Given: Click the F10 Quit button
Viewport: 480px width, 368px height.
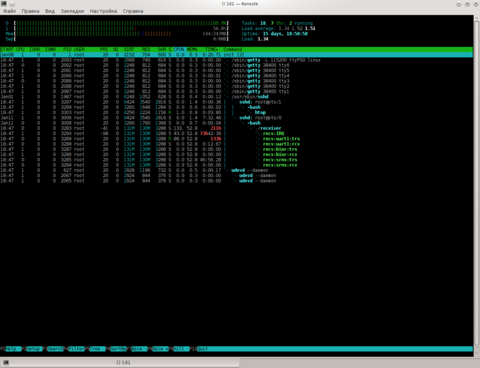Looking at the screenshot, I should click(x=201, y=349).
